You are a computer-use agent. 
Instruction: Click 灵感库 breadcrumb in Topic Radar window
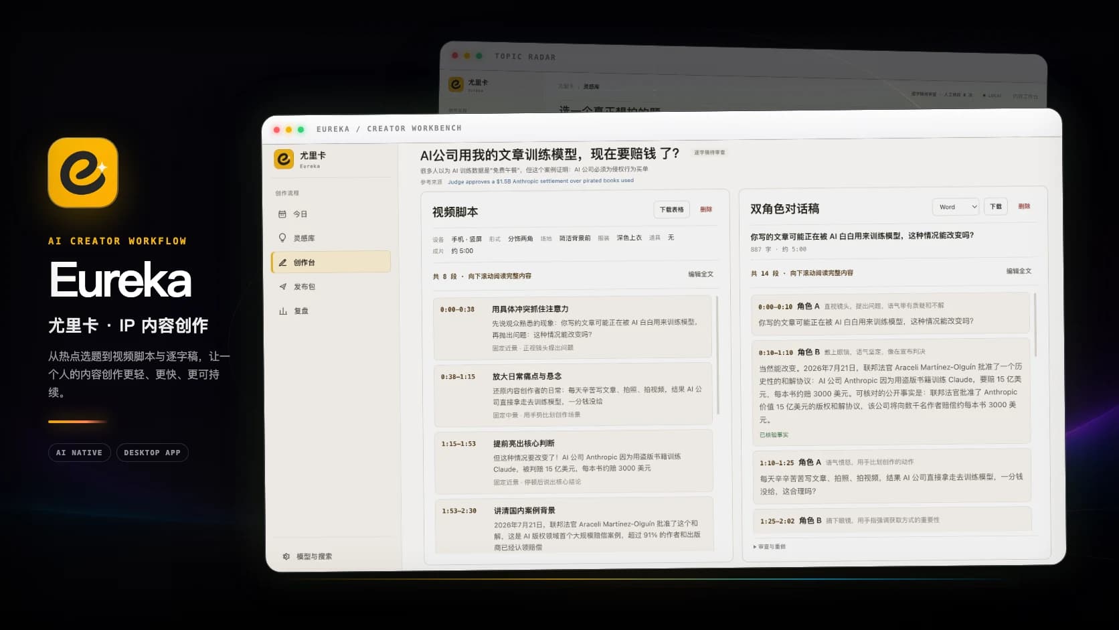(591, 86)
